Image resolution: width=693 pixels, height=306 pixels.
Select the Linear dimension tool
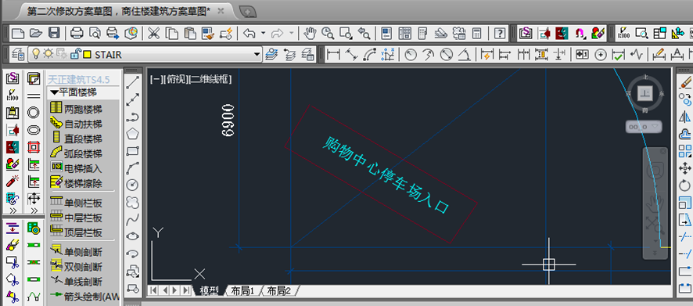tap(332, 55)
